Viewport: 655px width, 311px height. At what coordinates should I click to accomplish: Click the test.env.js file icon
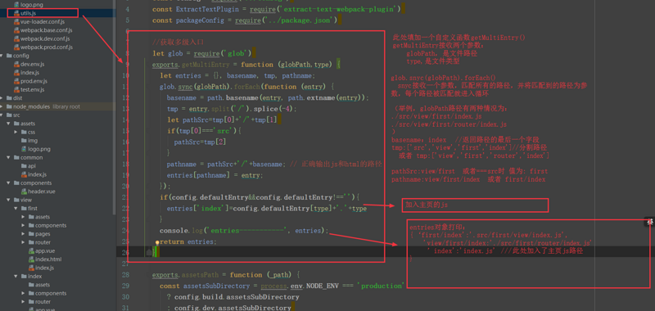tap(16, 90)
